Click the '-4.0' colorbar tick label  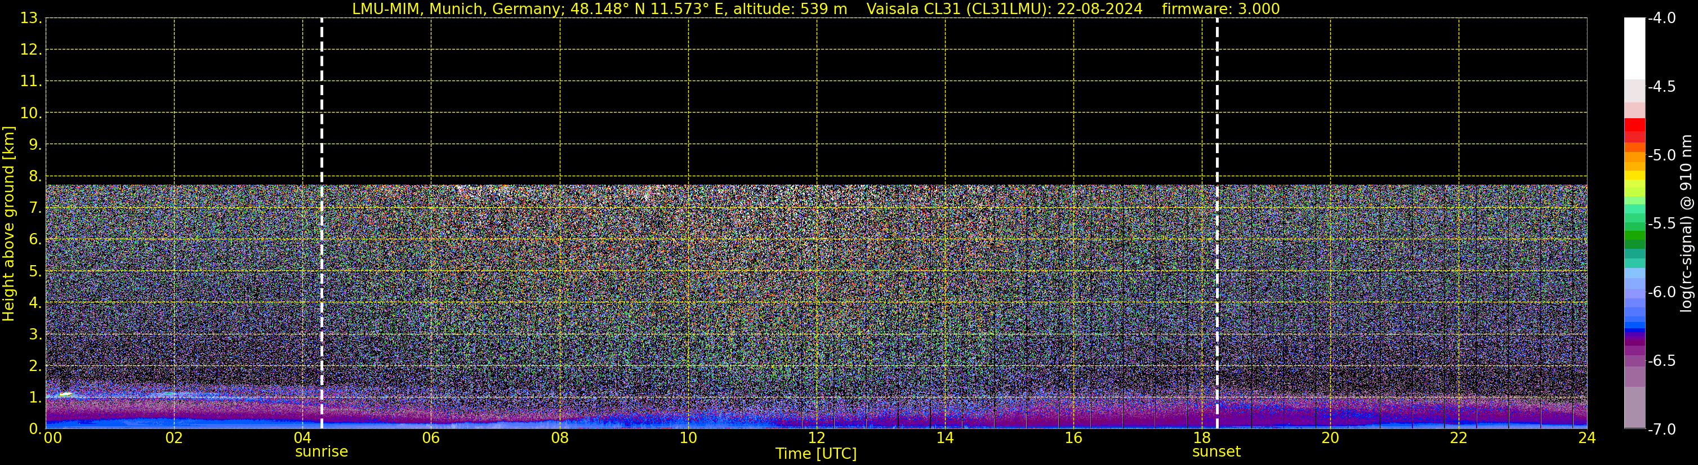1661,19
